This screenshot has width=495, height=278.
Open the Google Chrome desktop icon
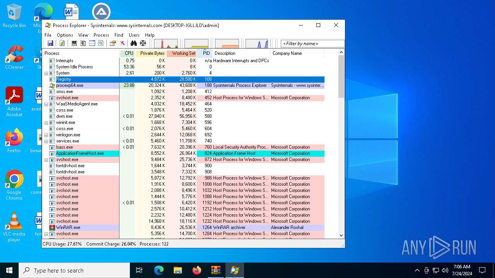click(x=14, y=185)
